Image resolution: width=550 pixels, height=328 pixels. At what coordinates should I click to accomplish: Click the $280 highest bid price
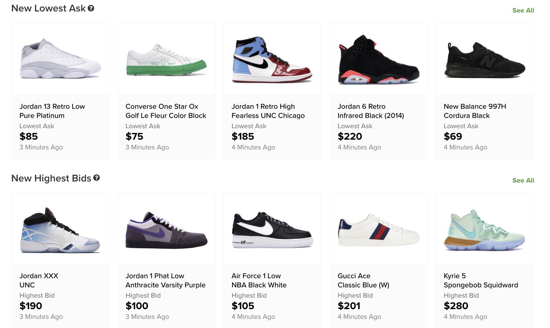tap(456, 306)
